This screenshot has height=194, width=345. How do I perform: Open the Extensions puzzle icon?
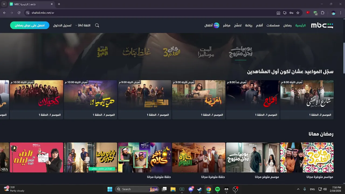[323, 13]
